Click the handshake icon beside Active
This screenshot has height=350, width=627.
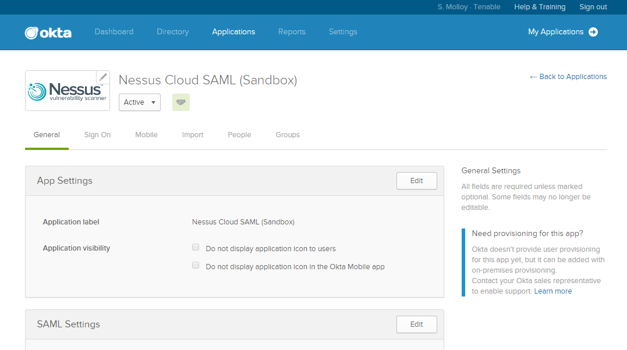[180, 102]
